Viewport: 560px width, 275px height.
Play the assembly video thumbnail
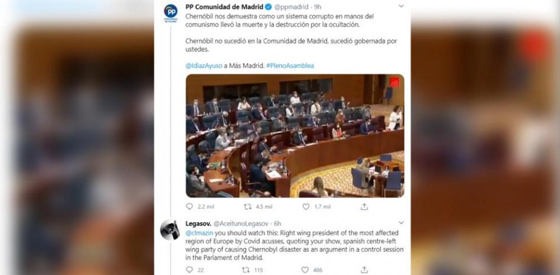pyautogui.click(x=295, y=136)
